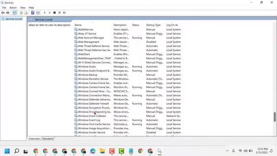The width and height of the screenshot is (277, 156).
Task: Sort by the Log On As column header
Action: point(172,25)
